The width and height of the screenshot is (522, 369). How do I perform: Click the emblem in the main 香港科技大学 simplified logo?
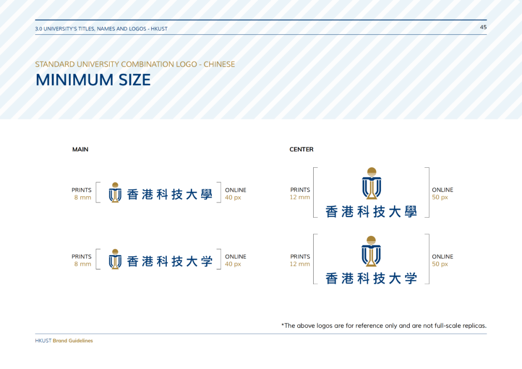point(115,259)
